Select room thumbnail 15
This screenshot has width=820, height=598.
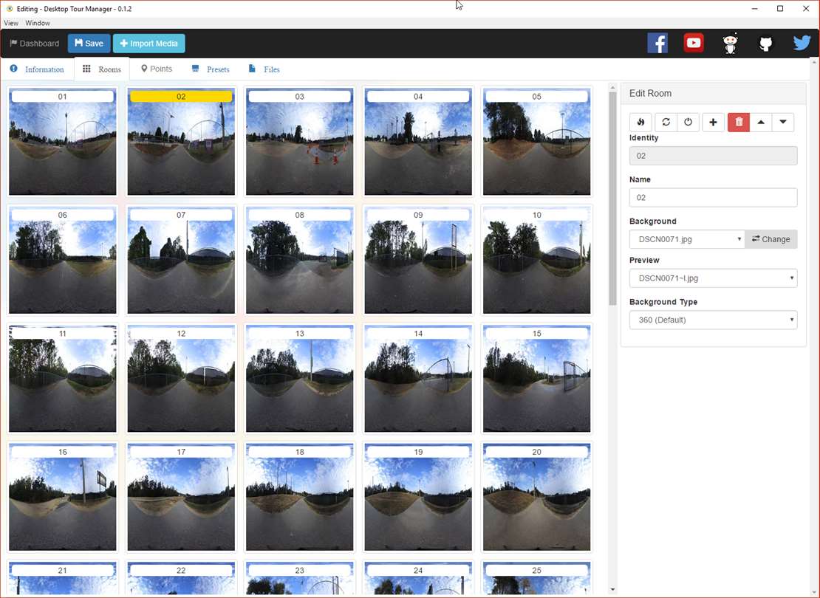click(x=536, y=379)
